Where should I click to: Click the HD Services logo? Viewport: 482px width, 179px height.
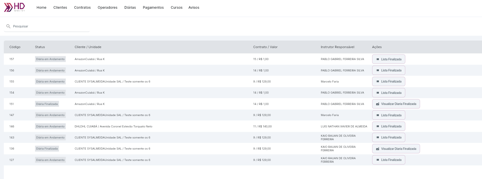coord(15,7)
